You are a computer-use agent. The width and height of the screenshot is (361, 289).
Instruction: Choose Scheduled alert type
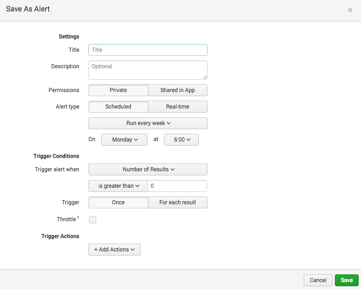coord(118,107)
